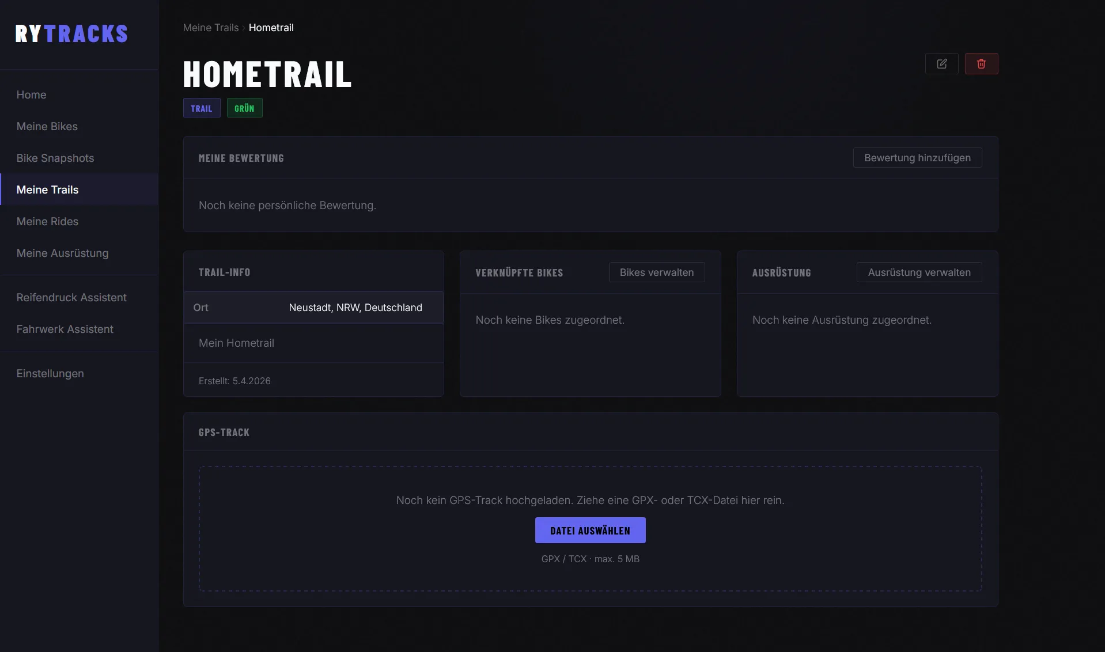1105x652 pixels.
Task: Open Bike Snapshots section
Action: point(55,158)
